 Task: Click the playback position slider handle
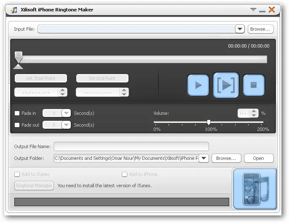click(19, 57)
